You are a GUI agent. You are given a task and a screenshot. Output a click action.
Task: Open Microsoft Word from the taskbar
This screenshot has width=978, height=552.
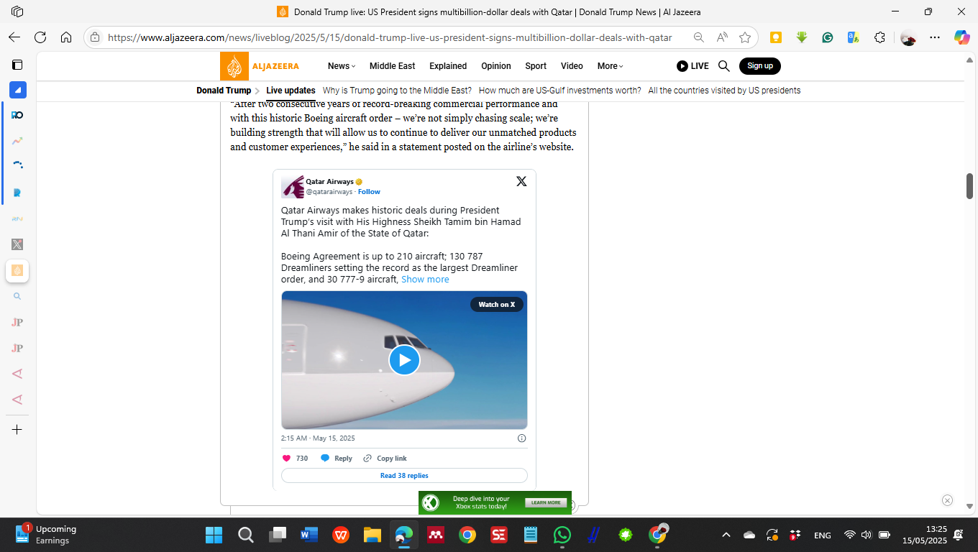(x=309, y=535)
